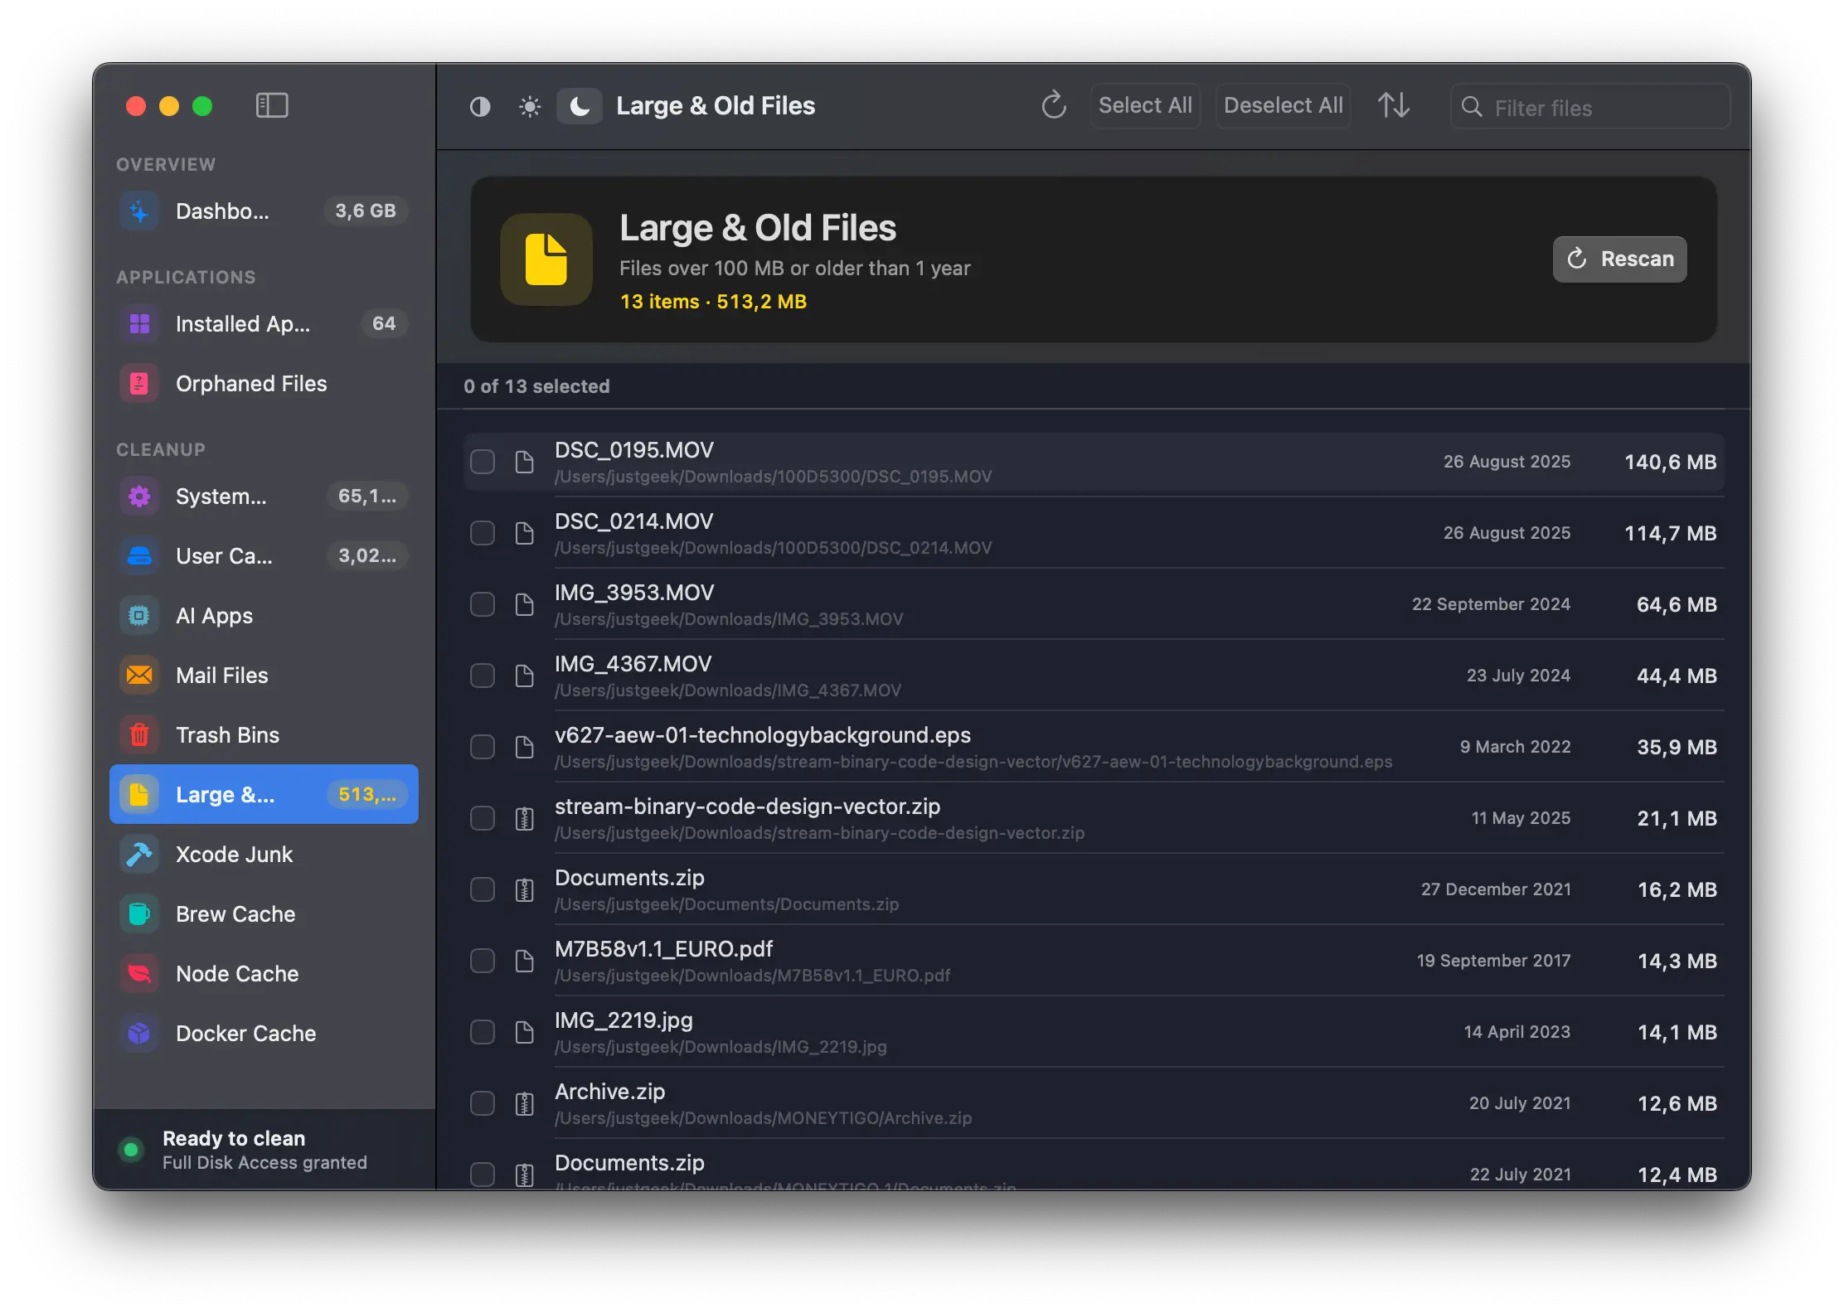Click the '0 of 13 selected' label
This screenshot has height=1313, width=1844.
(536, 386)
